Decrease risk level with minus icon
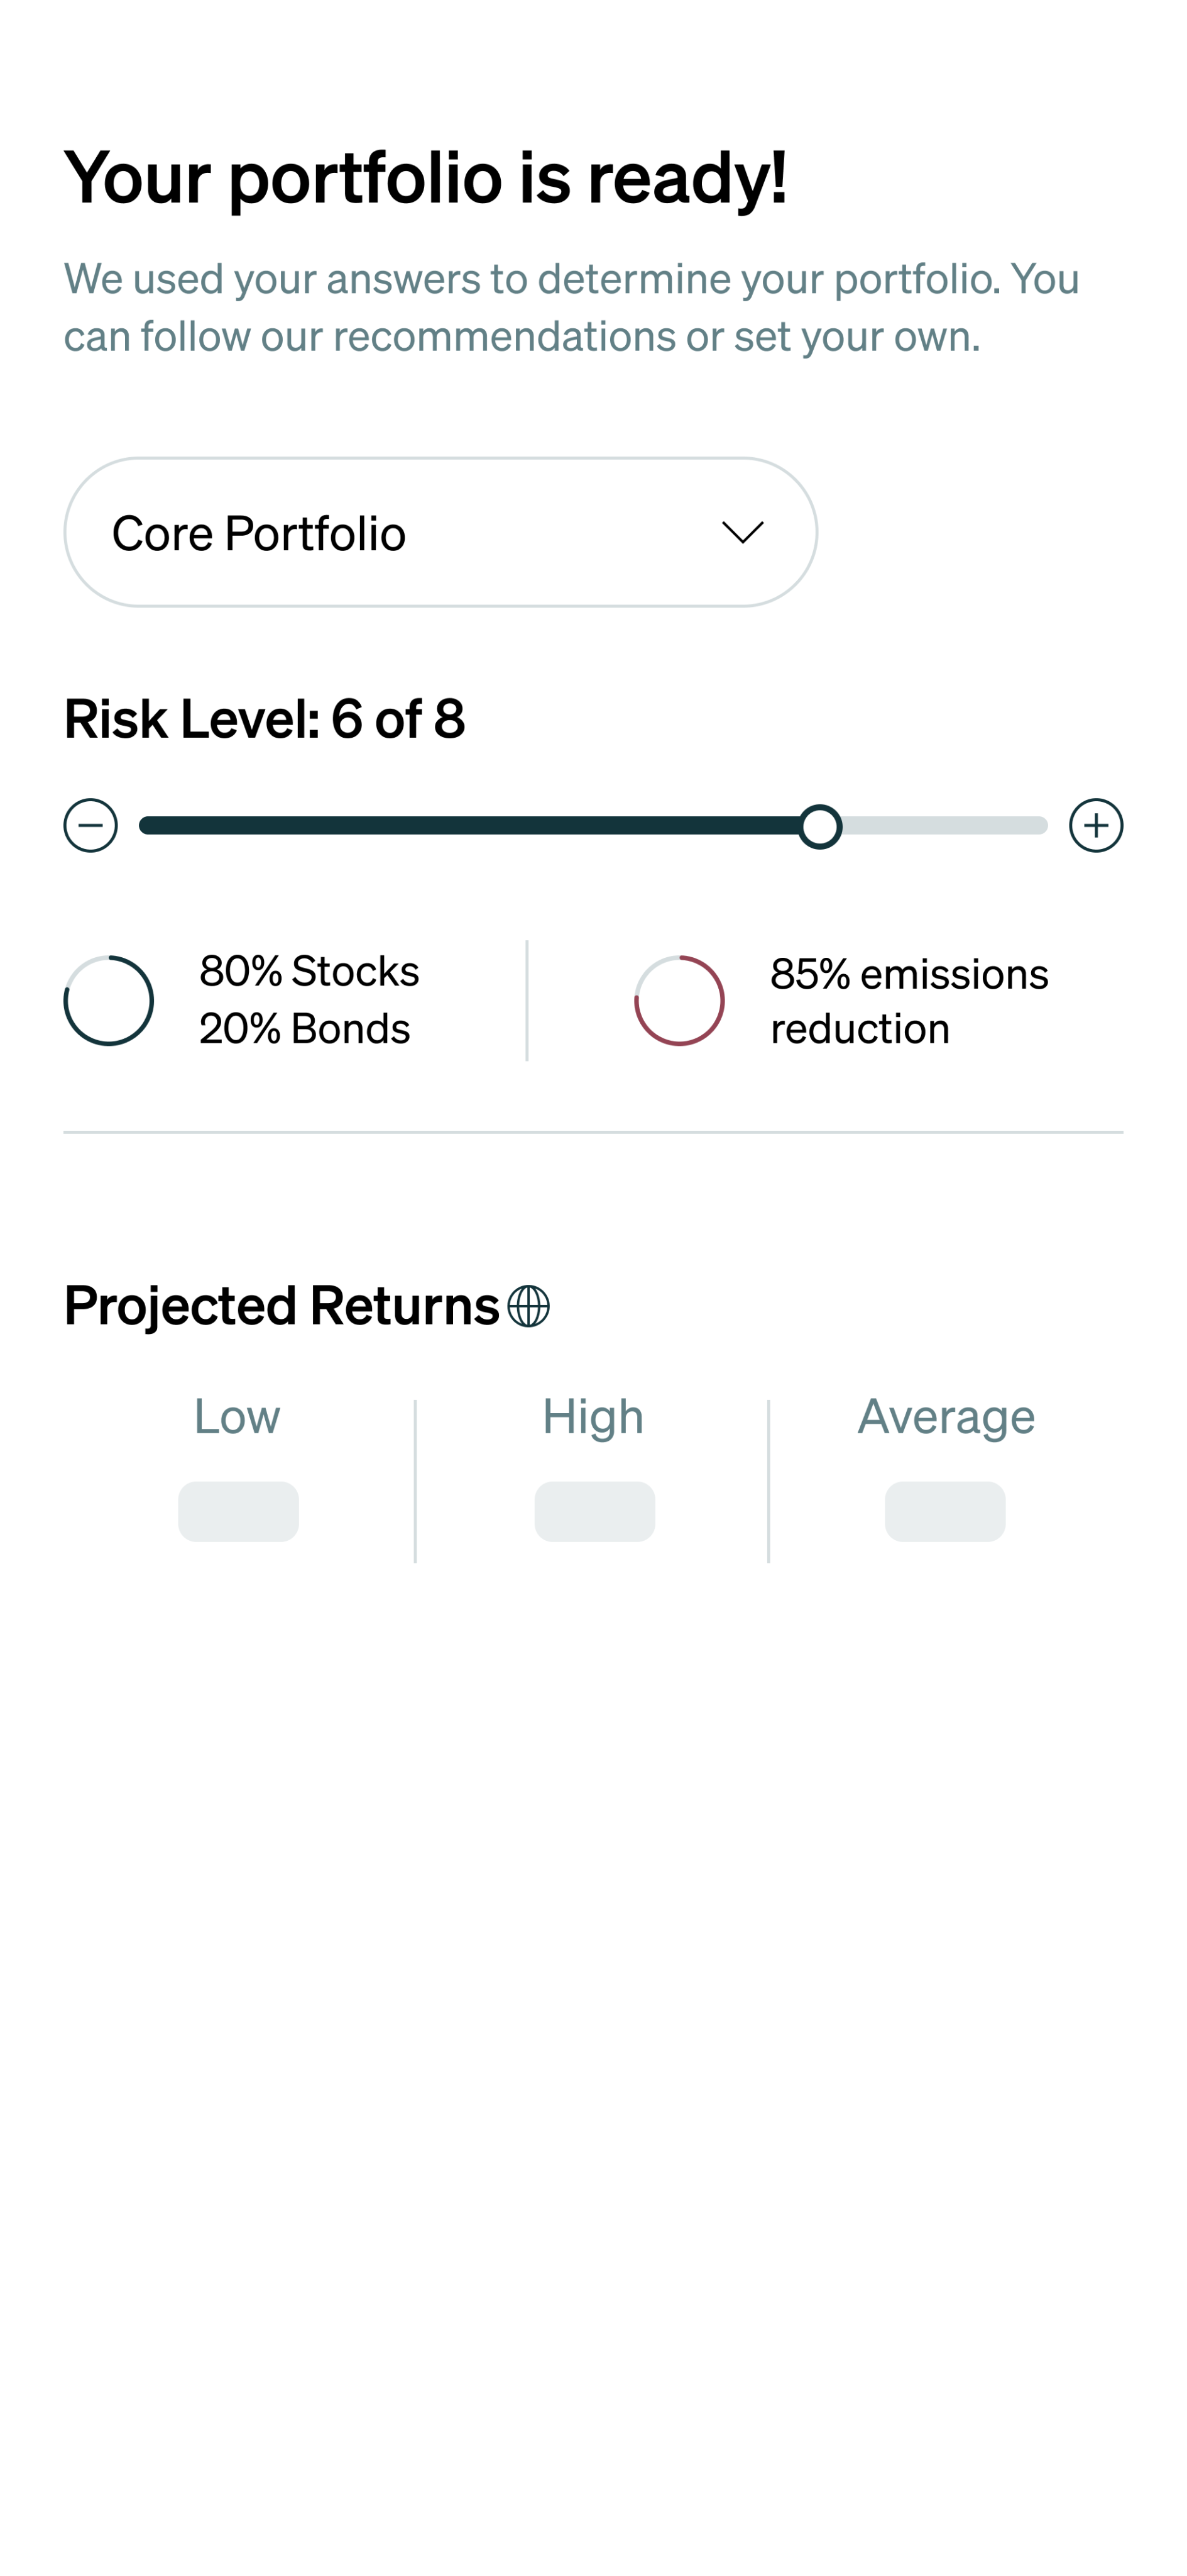Screen dimensions: 1187x2576 (x=90, y=825)
